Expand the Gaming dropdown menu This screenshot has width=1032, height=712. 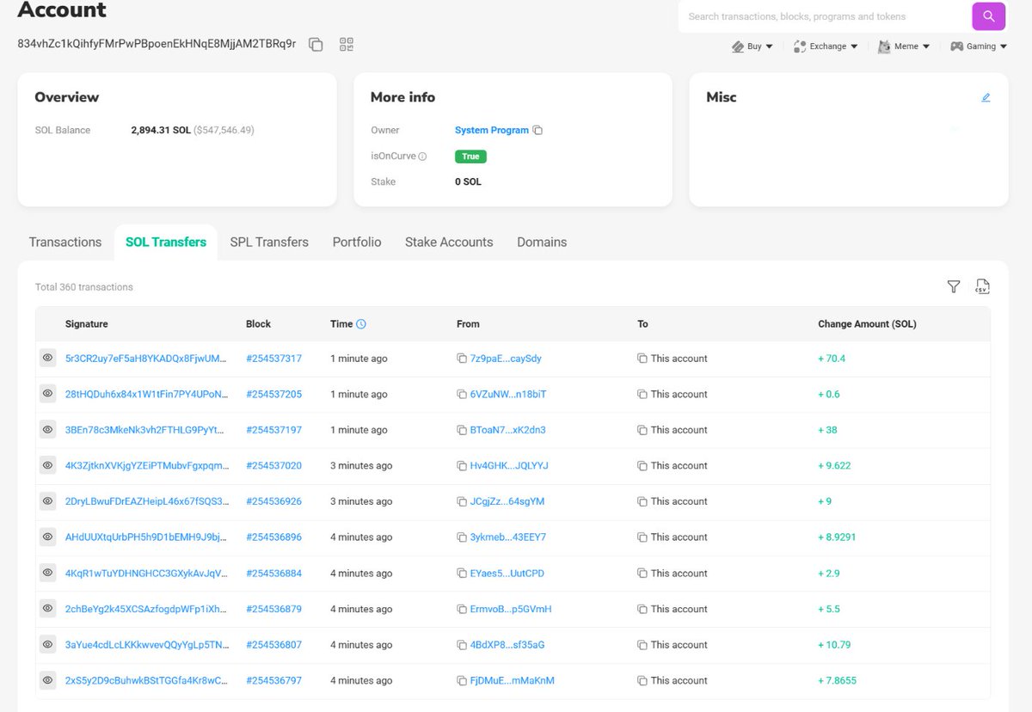(x=979, y=46)
